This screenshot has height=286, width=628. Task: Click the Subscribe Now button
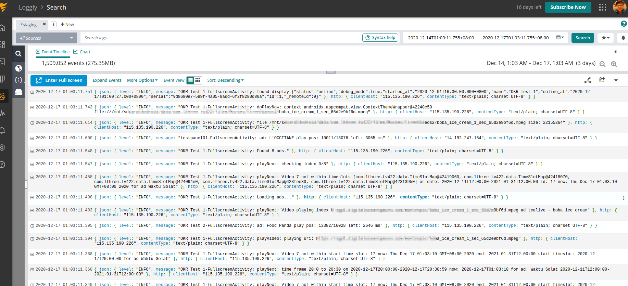[568, 7]
